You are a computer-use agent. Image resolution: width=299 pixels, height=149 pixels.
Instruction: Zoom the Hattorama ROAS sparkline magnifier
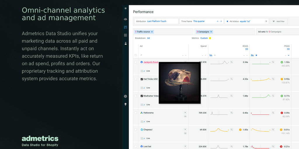(x=232, y=113)
